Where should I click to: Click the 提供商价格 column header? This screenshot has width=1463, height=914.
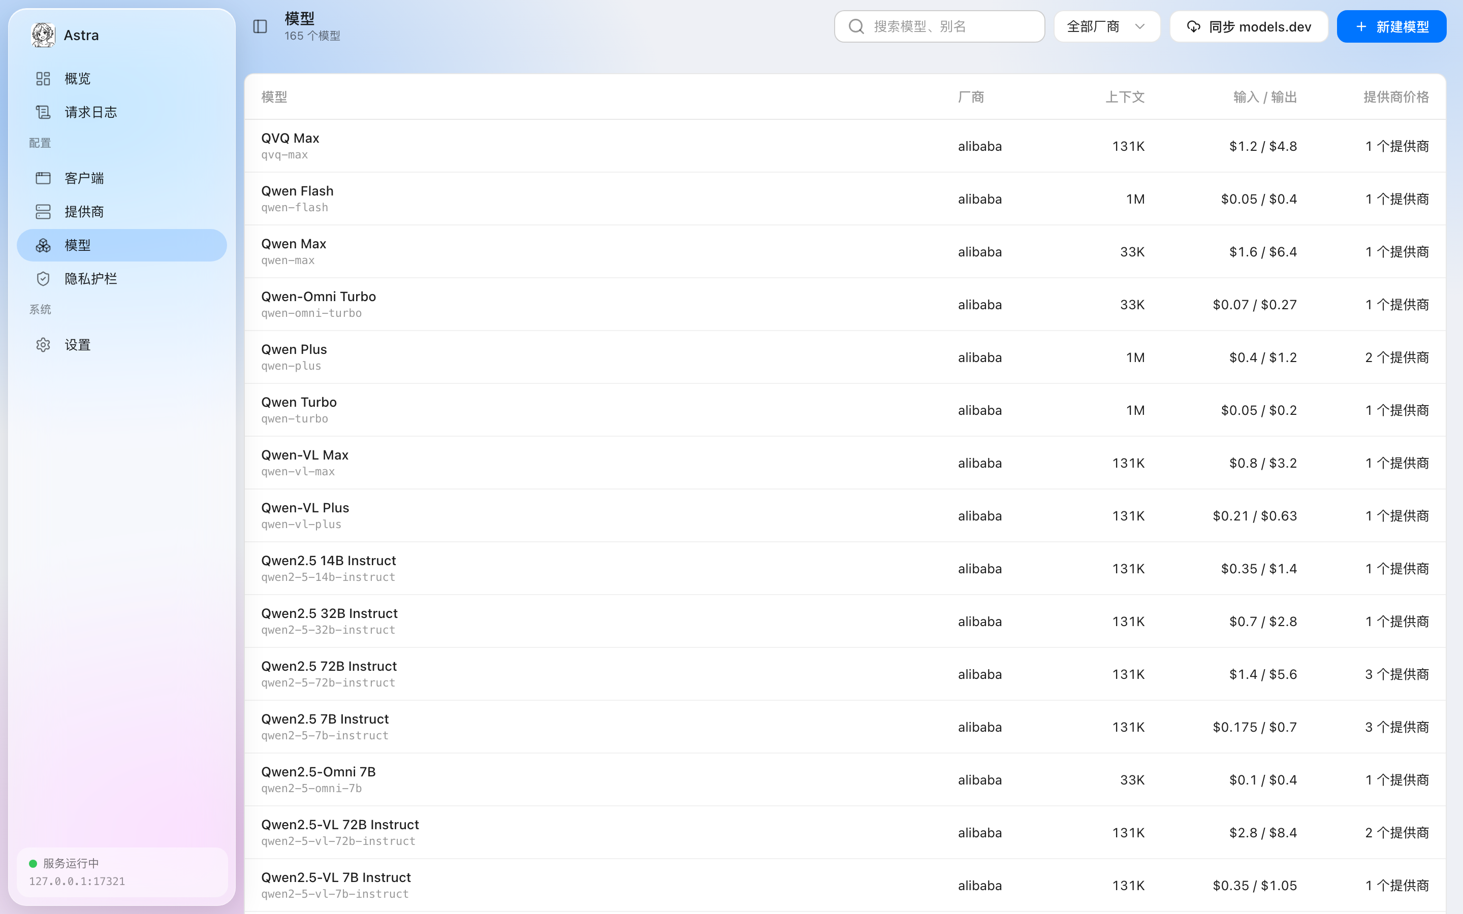[1396, 96]
